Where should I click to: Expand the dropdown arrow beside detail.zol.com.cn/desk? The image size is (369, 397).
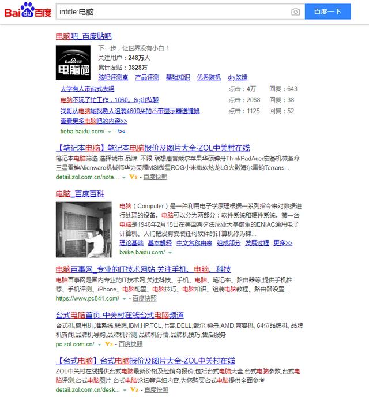coord(125,390)
